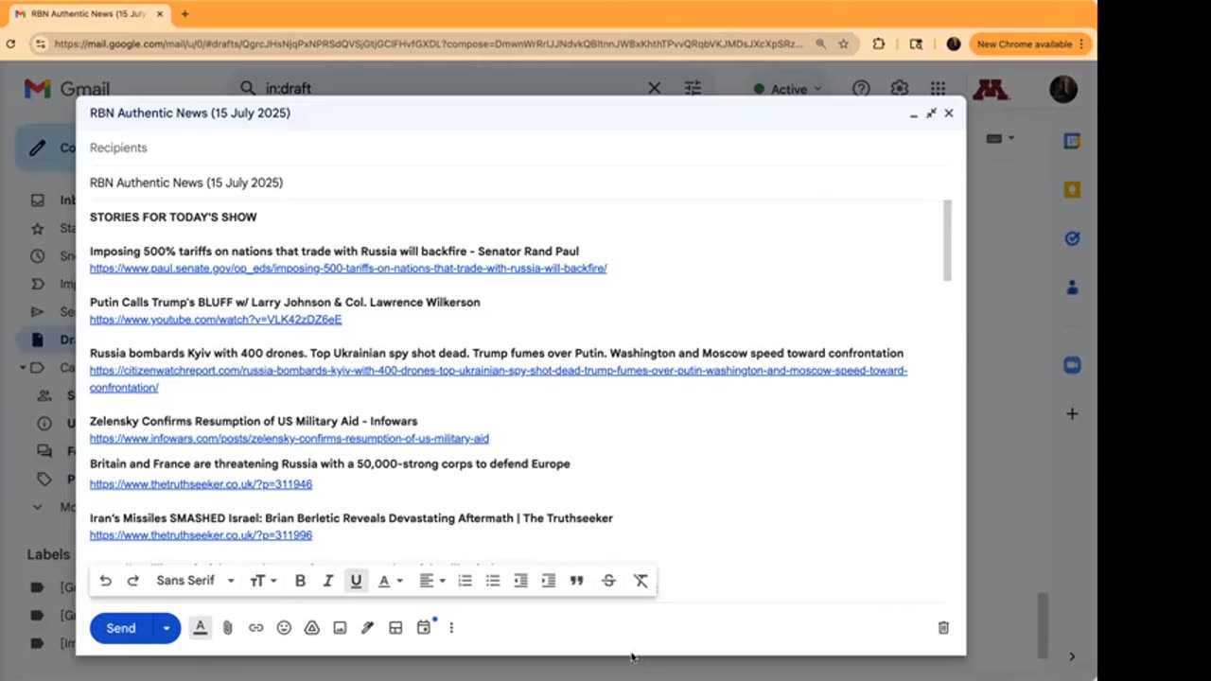Viewport: 1211px width, 681px height.
Task: Click the Recipients field
Action: click(516, 148)
